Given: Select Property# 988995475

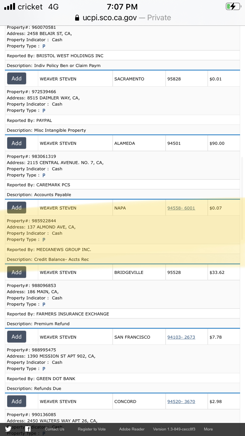Looking at the screenshot, I should coord(31,350).
